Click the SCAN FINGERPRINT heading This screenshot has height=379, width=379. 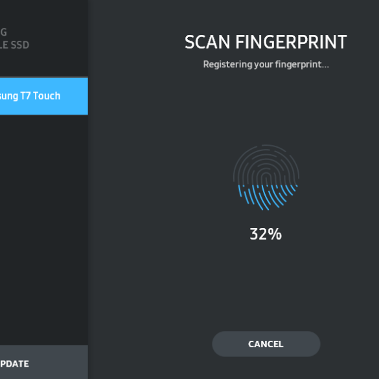coord(266,42)
